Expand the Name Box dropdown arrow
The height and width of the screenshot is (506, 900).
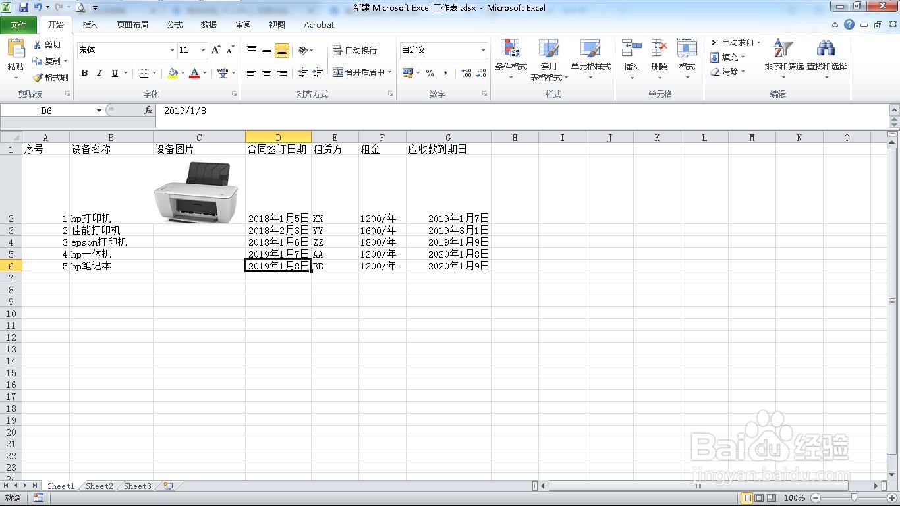[x=99, y=111]
